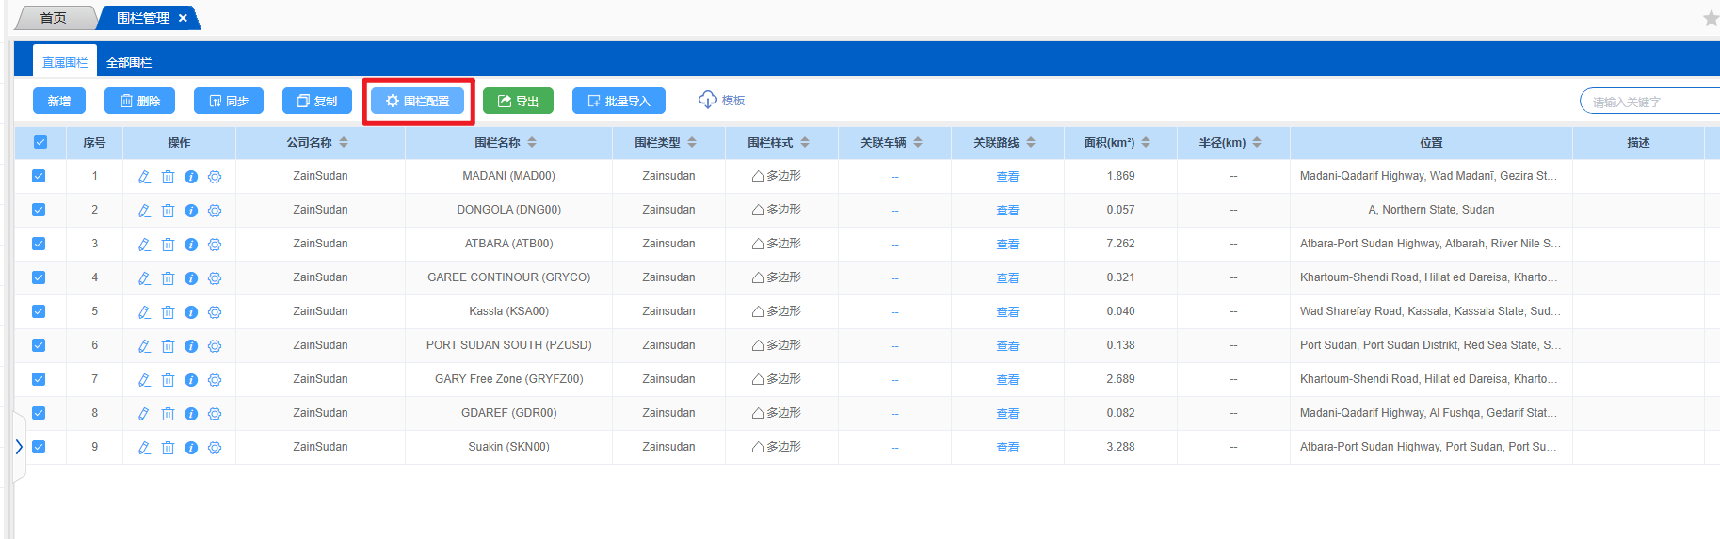Uncheck the checkbox for row 4
The width and height of the screenshot is (1720, 539).
[x=39, y=277]
